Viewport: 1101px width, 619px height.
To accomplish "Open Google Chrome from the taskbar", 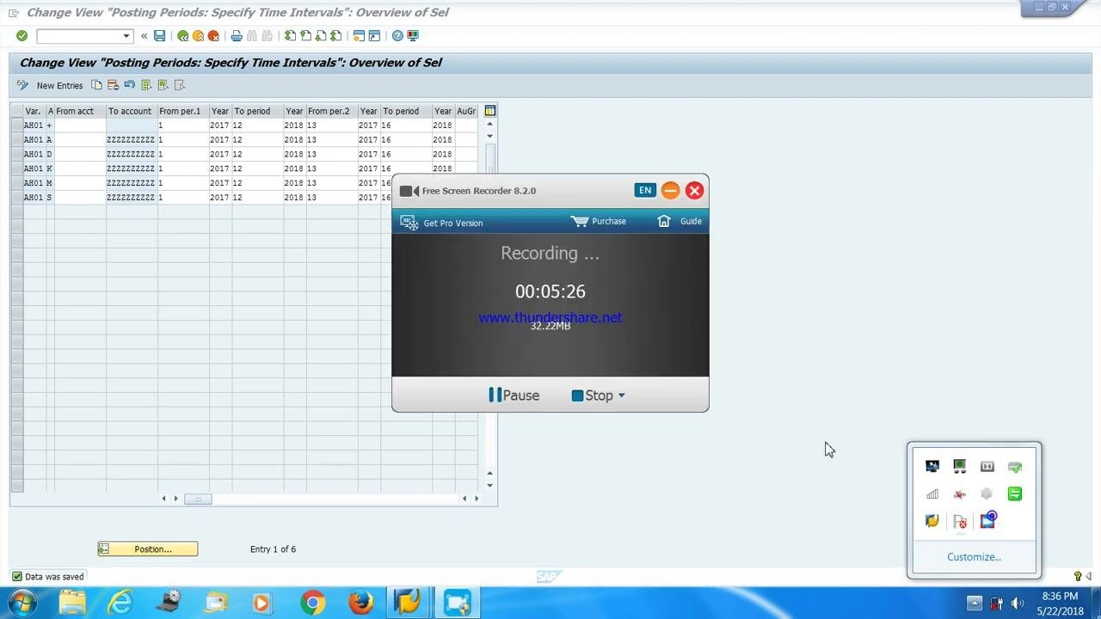I will (x=313, y=603).
